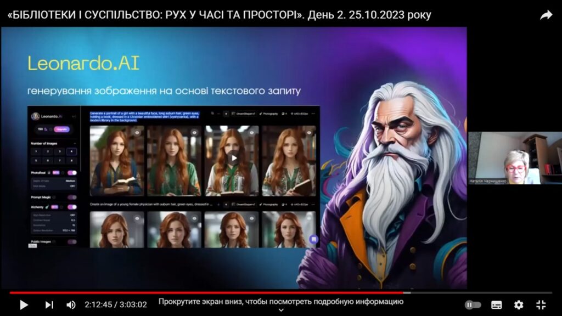Click the eye icon on the blue-shirt girl image
Image resolution: width=562 pixels, height=316 pixels.
(x=137, y=133)
